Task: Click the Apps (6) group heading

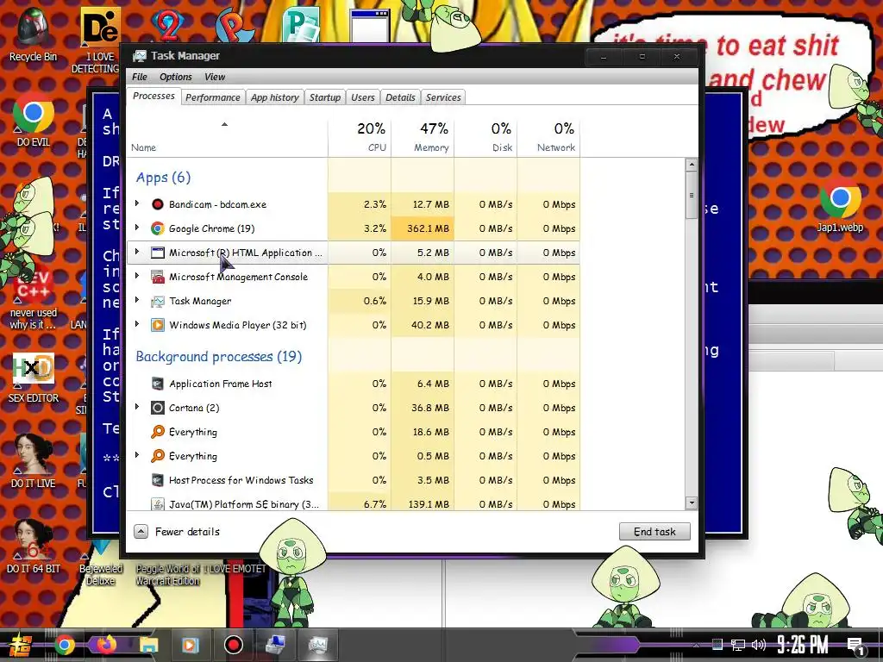Action: coord(163,178)
